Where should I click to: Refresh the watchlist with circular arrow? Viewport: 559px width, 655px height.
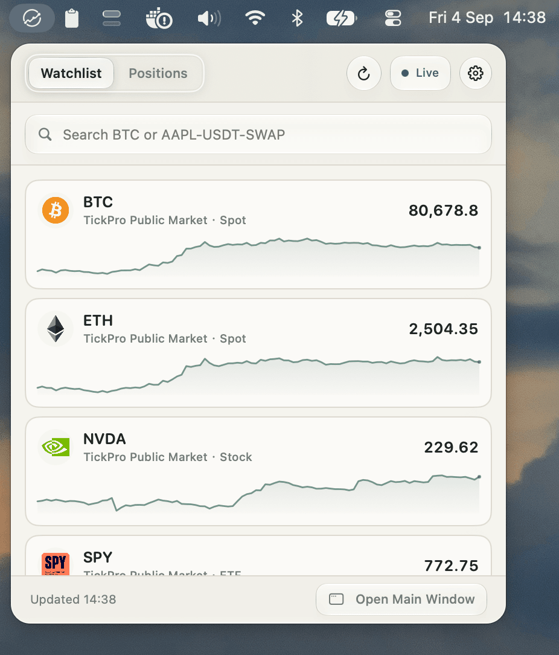pos(363,74)
